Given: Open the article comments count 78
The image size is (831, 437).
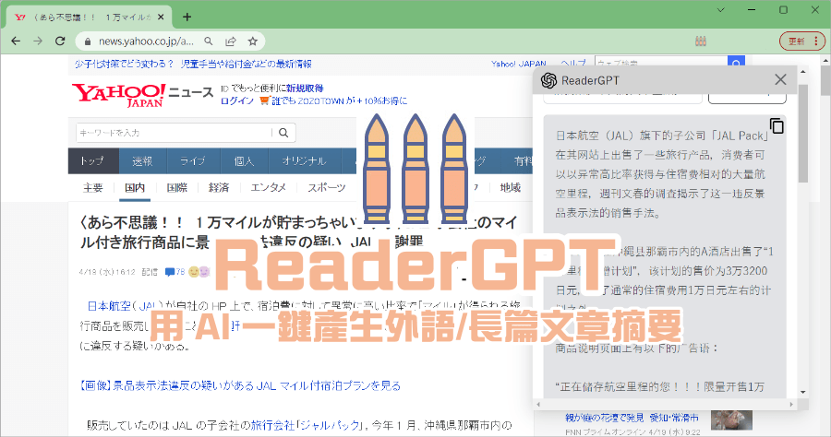Looking at the screenshot, I should pos(175,272).
